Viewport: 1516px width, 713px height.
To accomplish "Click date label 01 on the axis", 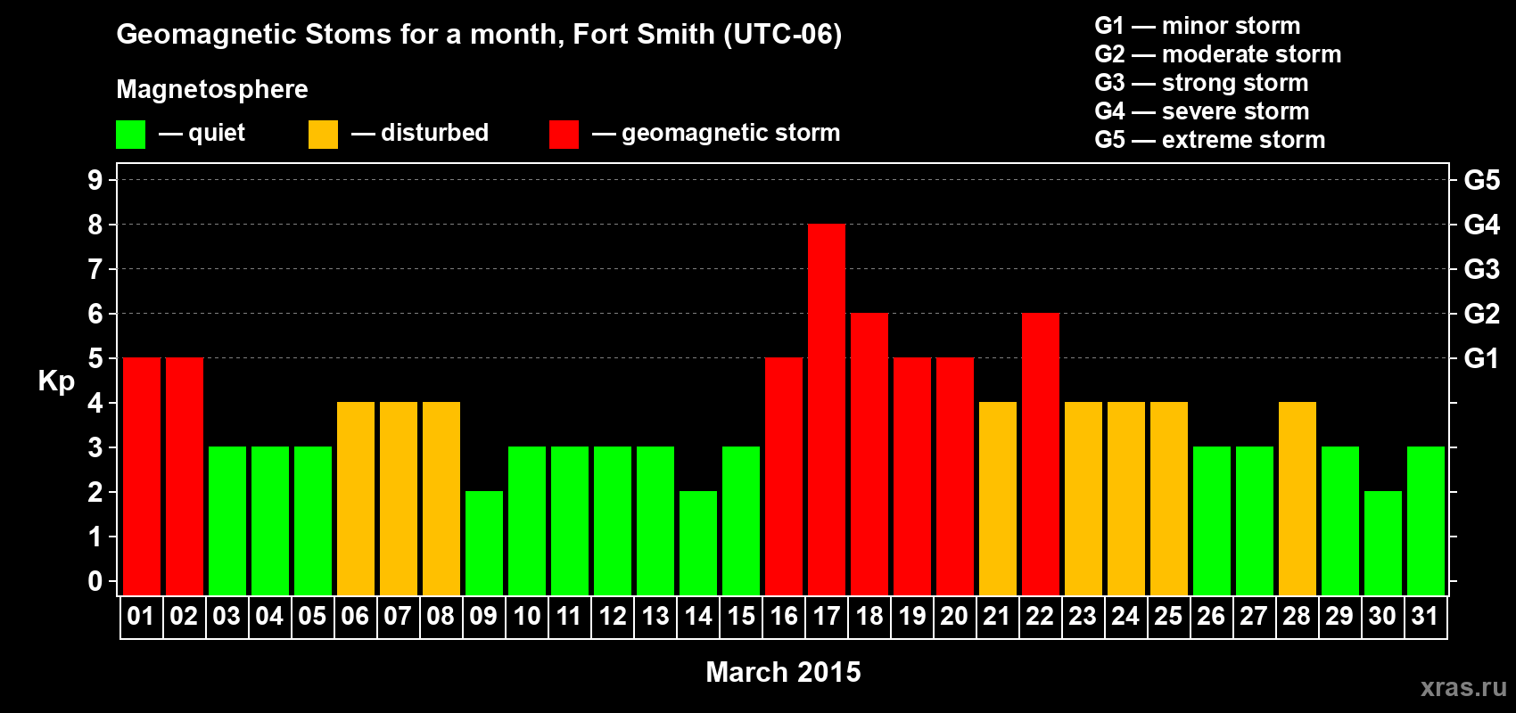I will point(141,616).
